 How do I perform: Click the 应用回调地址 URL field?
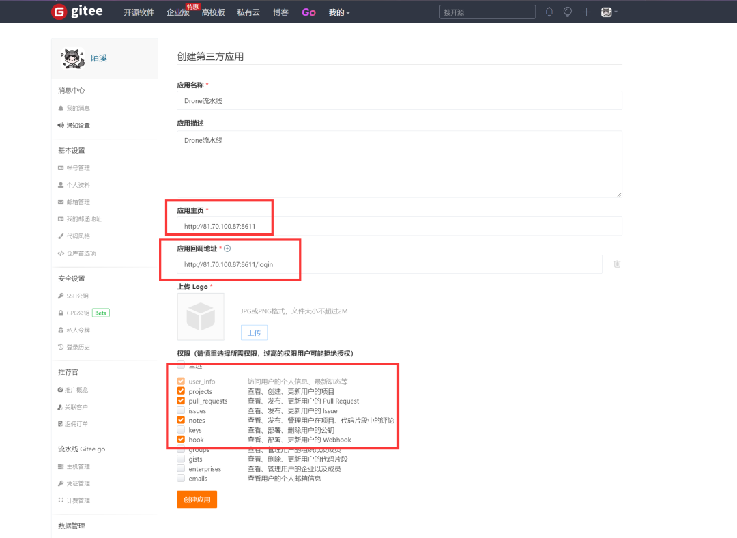tap(390, 264)
